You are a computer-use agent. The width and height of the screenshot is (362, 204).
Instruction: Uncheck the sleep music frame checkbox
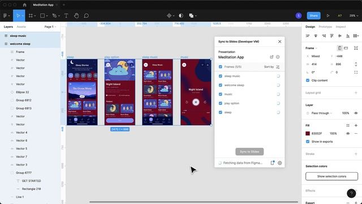tap(220, 76)
